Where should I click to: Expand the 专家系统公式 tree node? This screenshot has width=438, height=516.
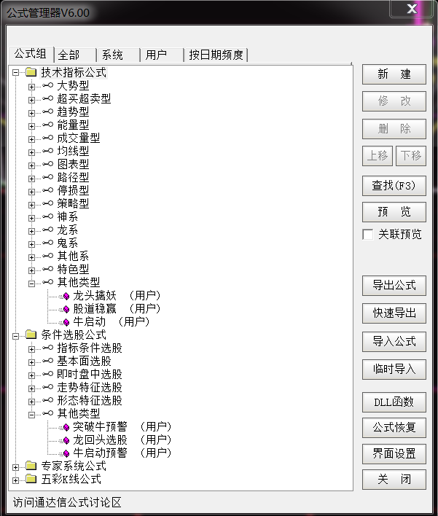(16, 466)
